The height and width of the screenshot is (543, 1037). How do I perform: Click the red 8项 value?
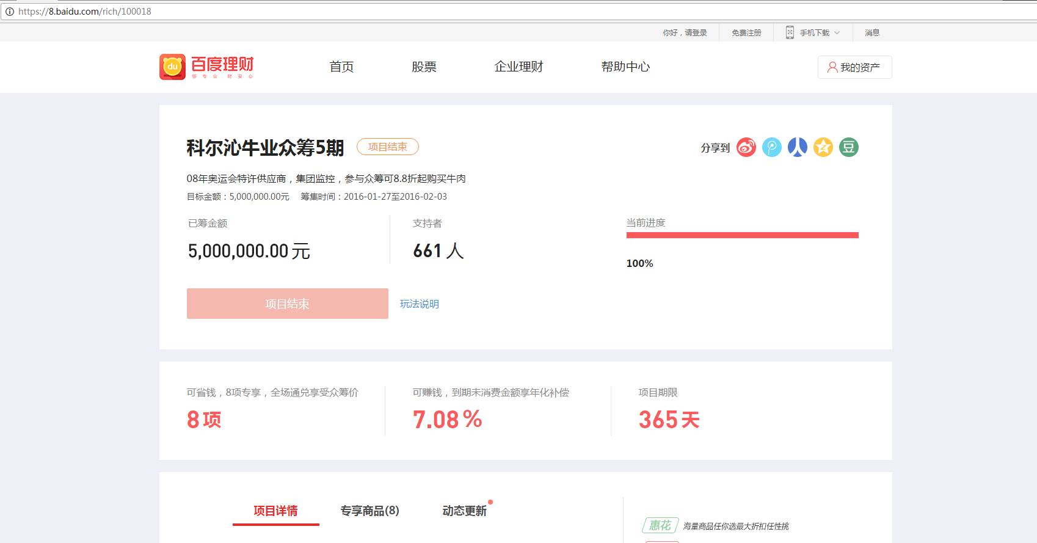point(204,420)
